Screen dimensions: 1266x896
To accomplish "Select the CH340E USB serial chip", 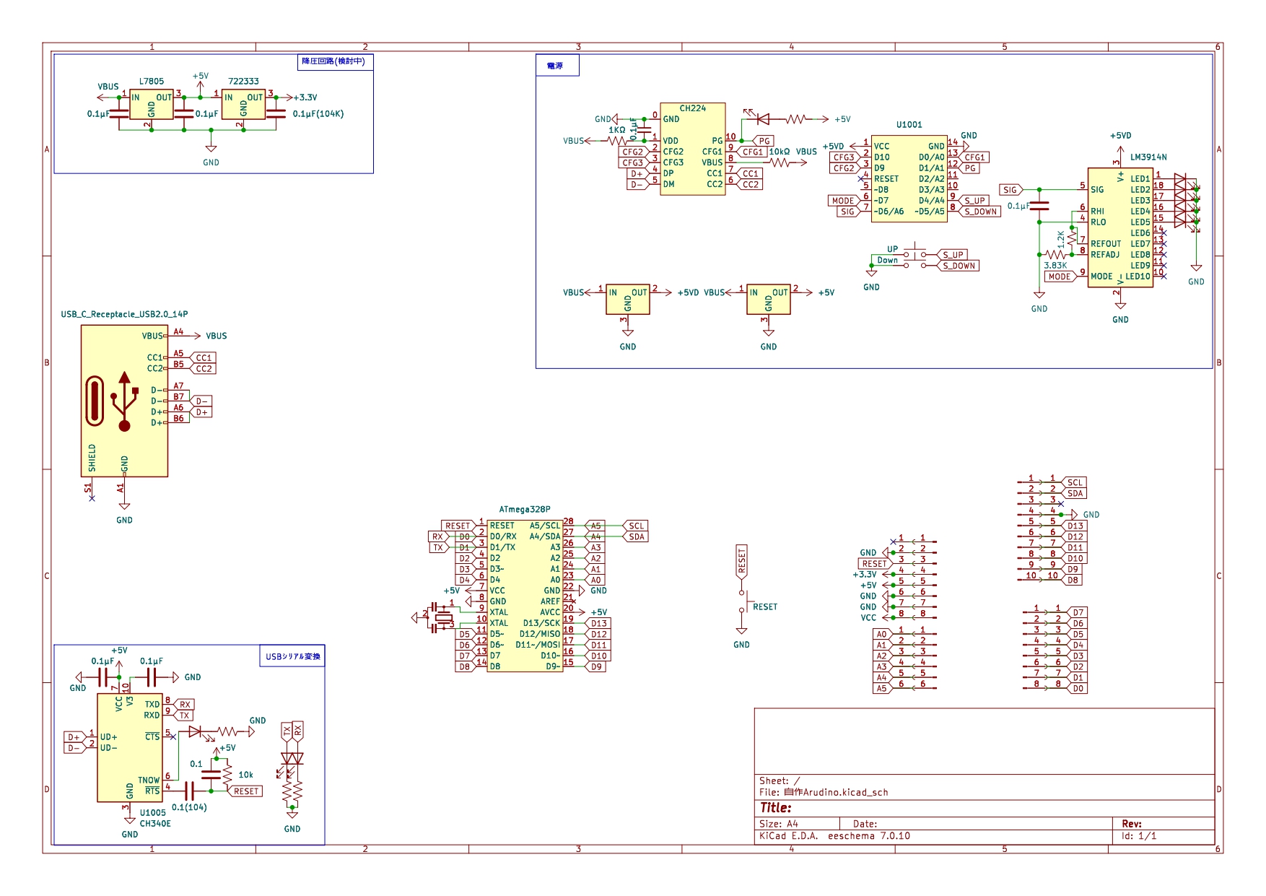I will click(130, 747).
